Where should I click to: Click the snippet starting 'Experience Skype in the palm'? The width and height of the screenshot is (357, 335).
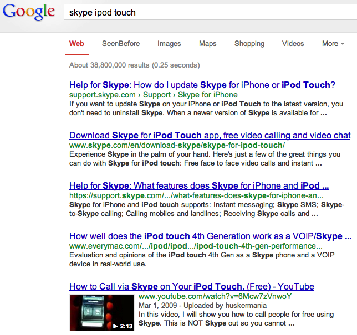click(205, 159)
